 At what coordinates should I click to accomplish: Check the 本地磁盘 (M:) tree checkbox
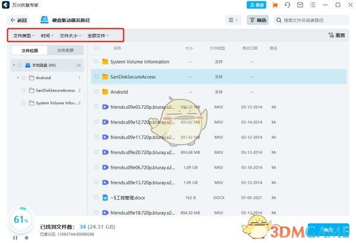coord(20,65)
